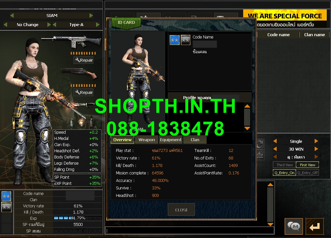The width and height of the screenshot is (331, 238).
Task: Click the assault rifle durability bar
Action: pyautogui.click(x=83, y=53)
